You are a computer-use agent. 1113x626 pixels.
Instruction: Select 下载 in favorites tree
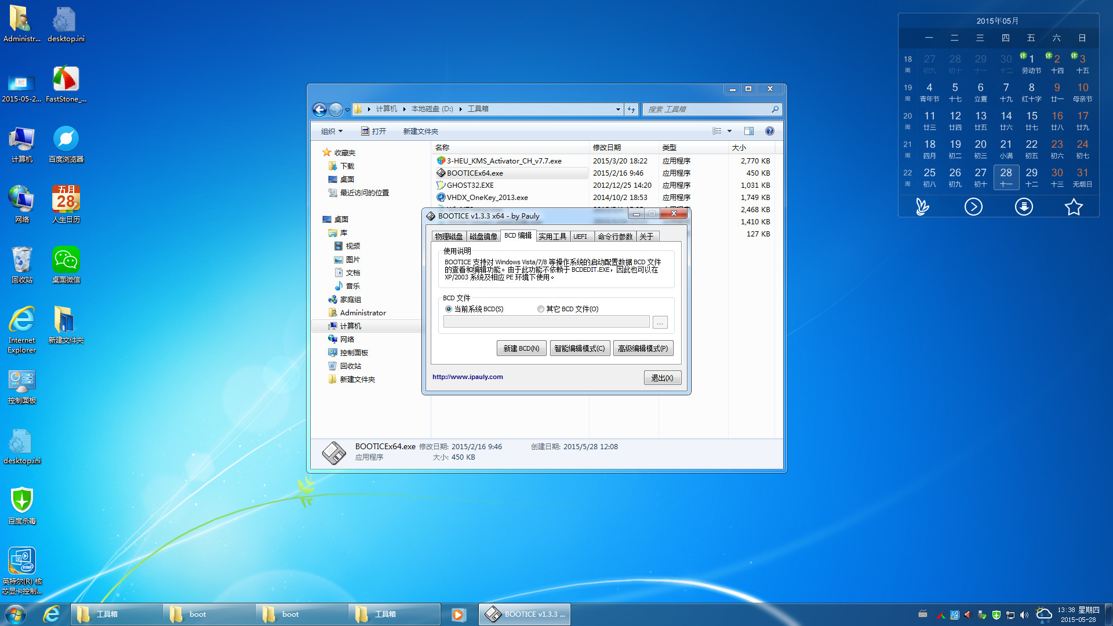coord(347,166)
